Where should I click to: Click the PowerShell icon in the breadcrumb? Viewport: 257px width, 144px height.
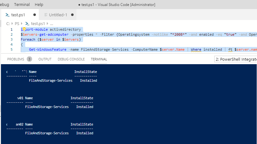coord(27,23)
